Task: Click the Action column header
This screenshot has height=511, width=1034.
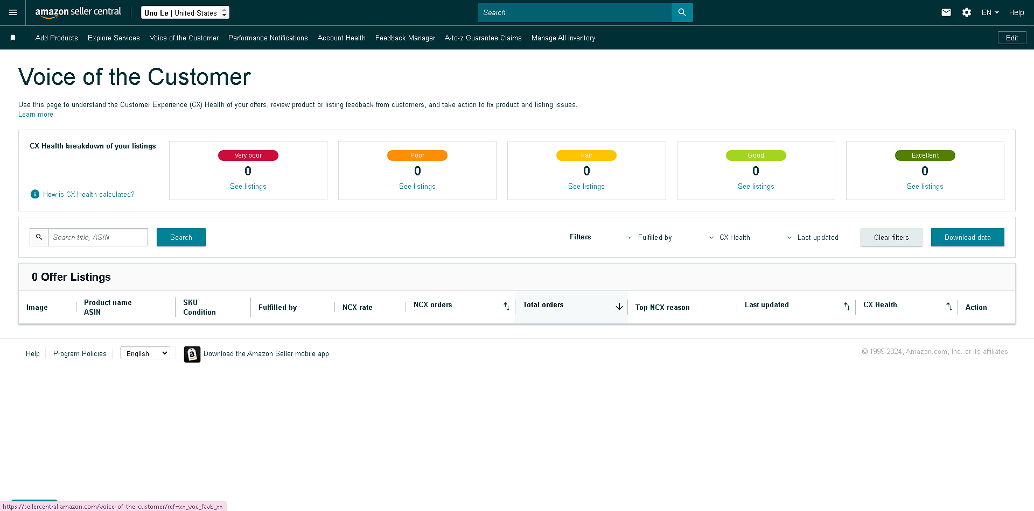Action: point(976,308)
